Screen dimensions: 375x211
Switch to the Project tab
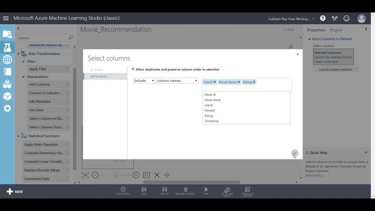click(336, 30)
